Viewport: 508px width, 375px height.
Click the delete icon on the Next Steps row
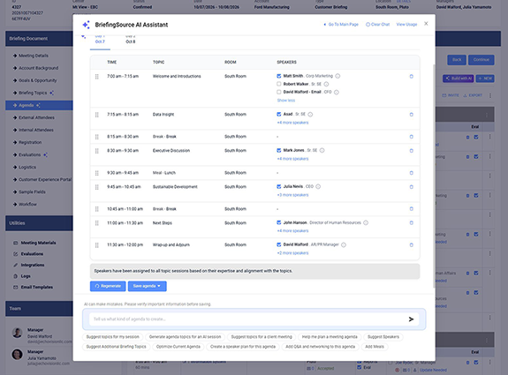click(412, 223)
